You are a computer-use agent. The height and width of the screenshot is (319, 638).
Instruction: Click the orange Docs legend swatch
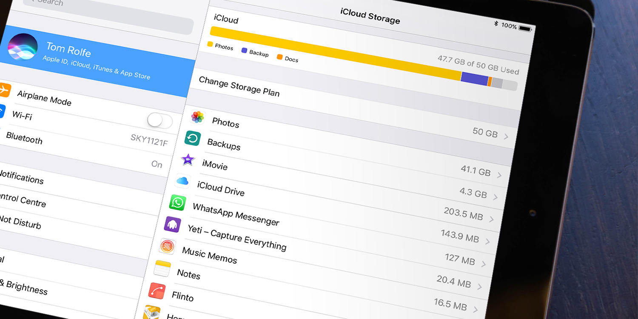[x=279, y=57]
